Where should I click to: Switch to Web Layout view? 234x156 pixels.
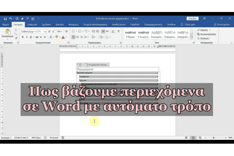[200, 138]
